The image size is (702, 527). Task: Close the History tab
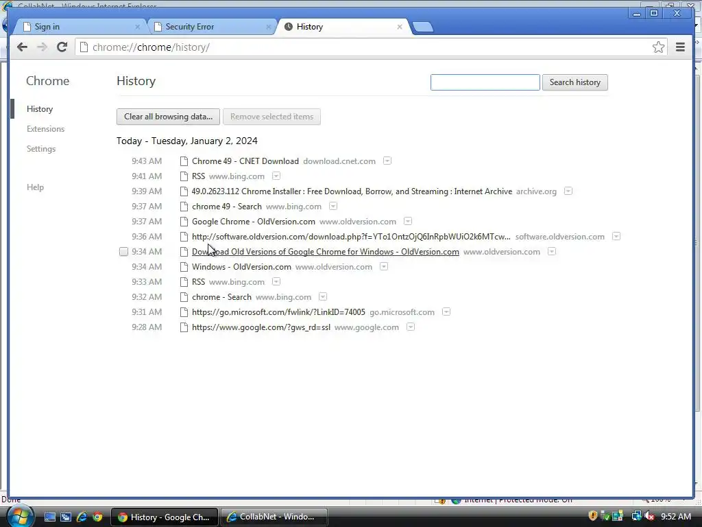(x=400, y=27)
